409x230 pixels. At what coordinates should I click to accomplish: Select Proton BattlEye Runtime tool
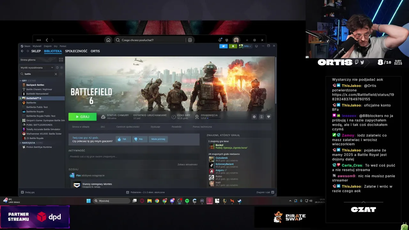[39, 147]
